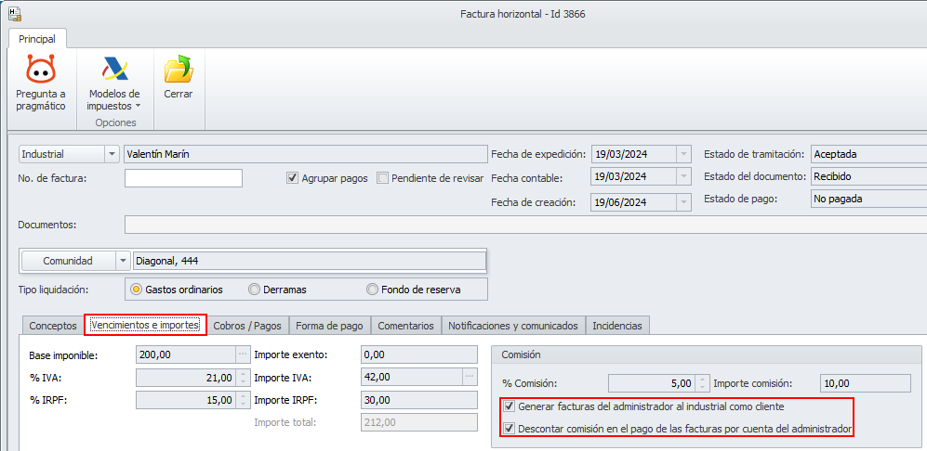The width and height of the screenshot is (927, 451).
Task: Click Importe IVA value 42,00
Action: click(412, 377)
